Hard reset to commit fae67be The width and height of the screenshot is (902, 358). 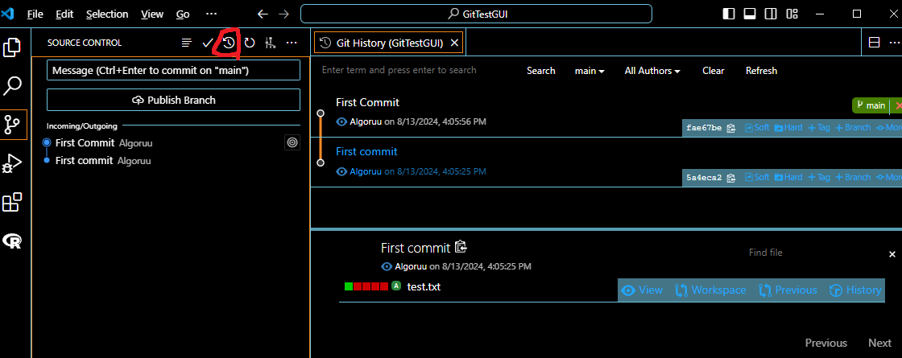coord(788,128)
